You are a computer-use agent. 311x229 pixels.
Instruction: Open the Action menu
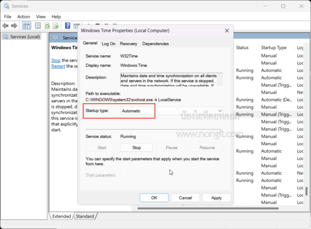coord(24,17)
